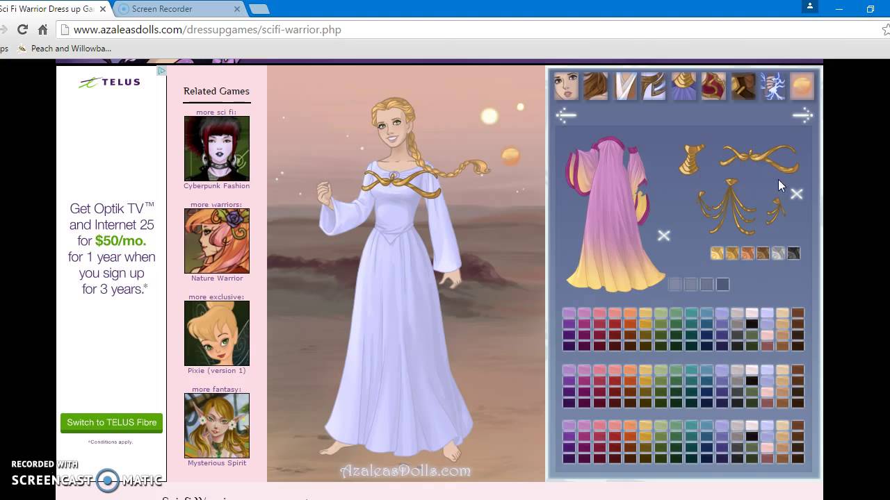This screenshot has width=890, height=500.
Task: Open the brown leather gear category icon
Action: (743, 86)
